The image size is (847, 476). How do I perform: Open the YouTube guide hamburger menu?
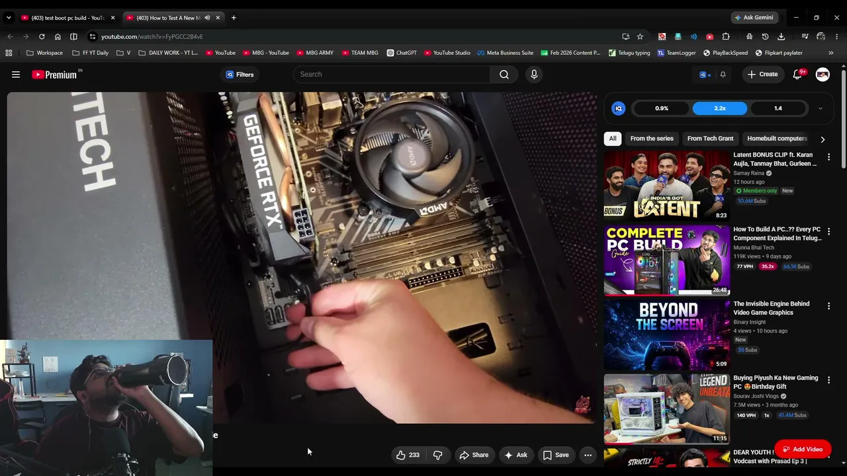click(x=16, y=75)
